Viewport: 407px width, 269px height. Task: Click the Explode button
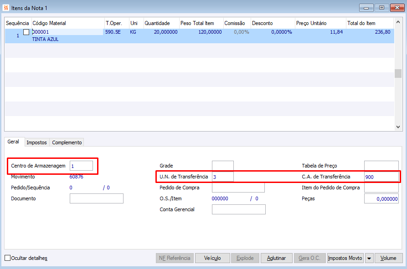click(245, 258)
